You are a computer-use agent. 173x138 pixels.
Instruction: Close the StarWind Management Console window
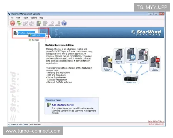tap(162, 14)
